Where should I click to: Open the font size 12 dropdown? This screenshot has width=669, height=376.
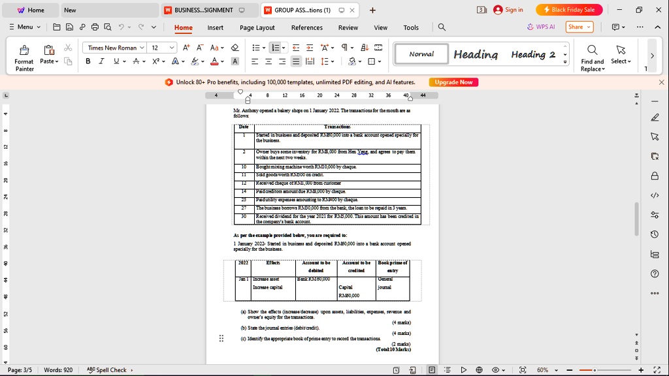[x=171, y=48]
